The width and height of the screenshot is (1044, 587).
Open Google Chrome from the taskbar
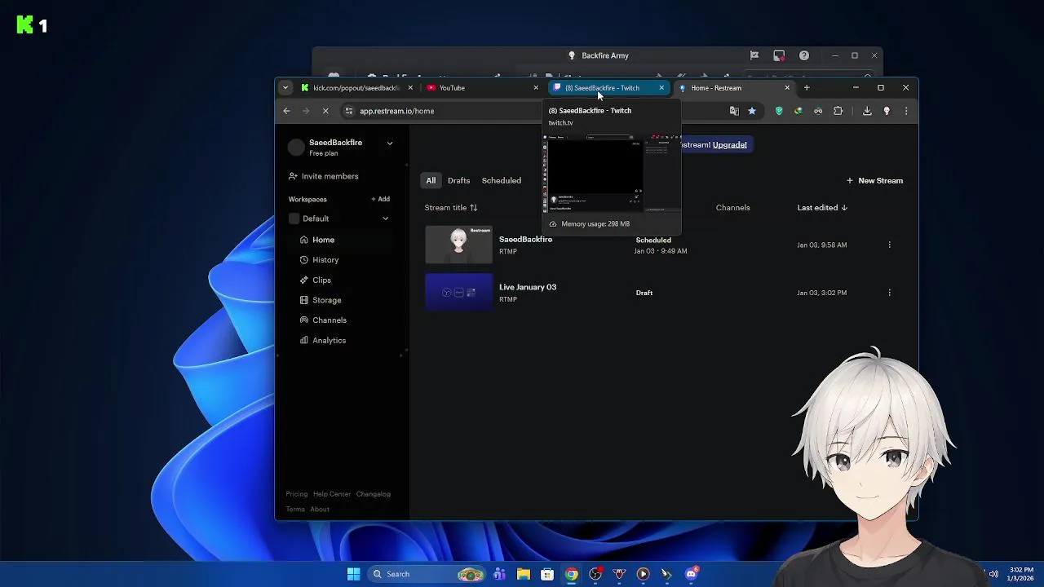coord(572,574)
